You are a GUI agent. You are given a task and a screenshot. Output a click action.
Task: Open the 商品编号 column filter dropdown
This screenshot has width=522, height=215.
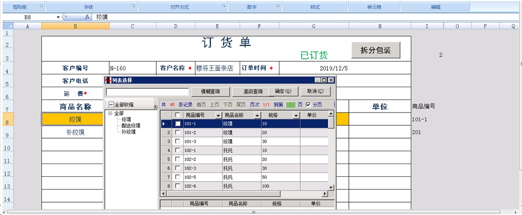(218, 115)
